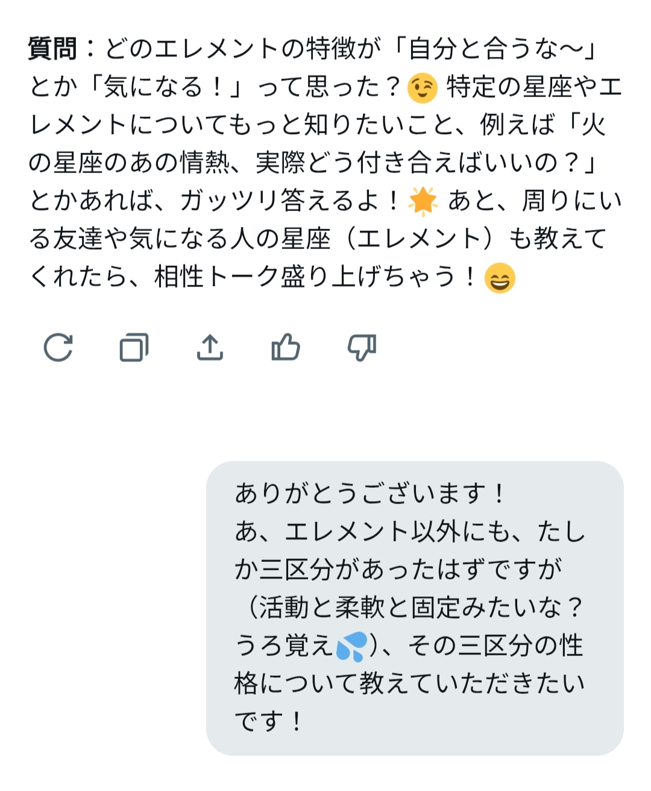
Task: Select the gray user message bubble
Action: pos(415,608)
